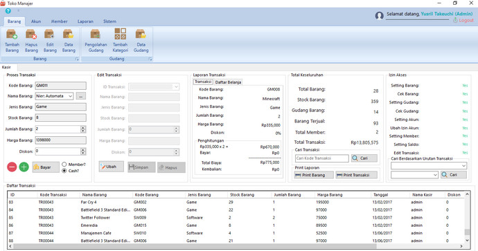The height and width of the screenshot is (251, 478).
Task: Click the Toko Manajer app icon
Action: pos(3,3)
